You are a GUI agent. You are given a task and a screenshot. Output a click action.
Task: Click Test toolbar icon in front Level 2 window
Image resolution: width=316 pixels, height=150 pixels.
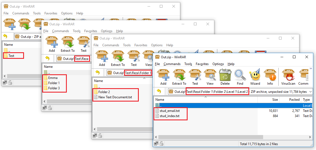(x=195, y=77)
